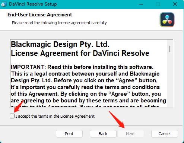This screenshot has height=143, width=184.
Task: Click the 'IMPORTANT: Read this' paragraph line
Action: (x=82, y=67)
